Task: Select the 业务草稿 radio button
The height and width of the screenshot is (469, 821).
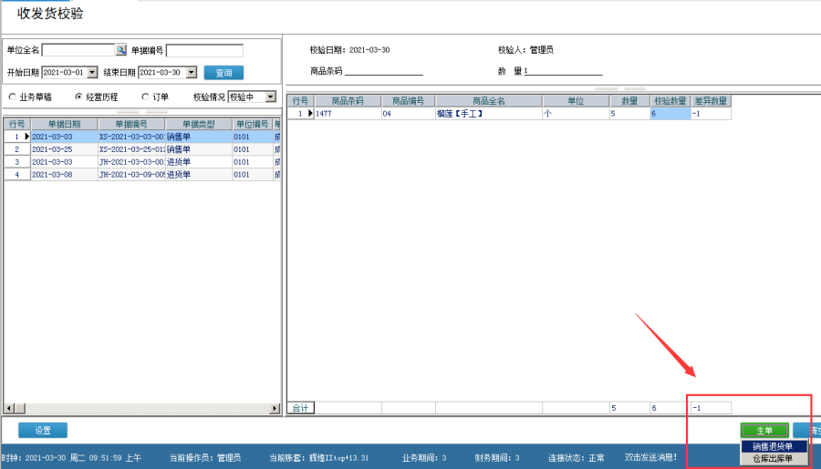Action: click(13, 97)
